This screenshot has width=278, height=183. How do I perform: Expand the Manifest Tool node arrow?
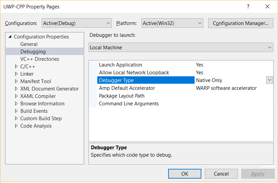(16, 81)
